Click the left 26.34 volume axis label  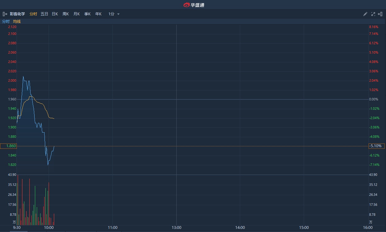click(x=12, y=195)
